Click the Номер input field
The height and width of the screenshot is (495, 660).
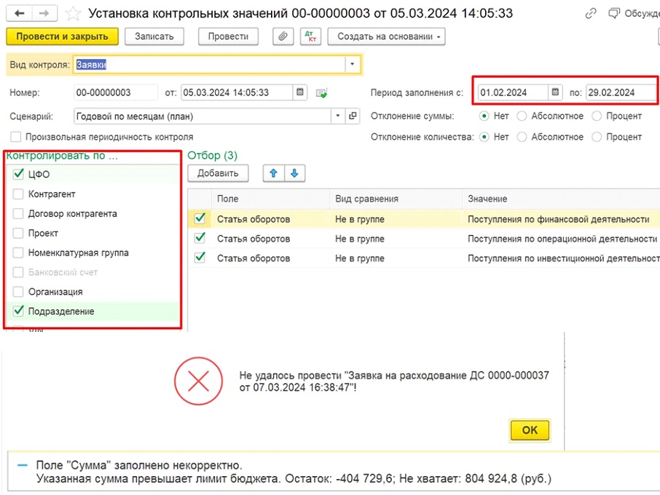click(x=115, y=92)
